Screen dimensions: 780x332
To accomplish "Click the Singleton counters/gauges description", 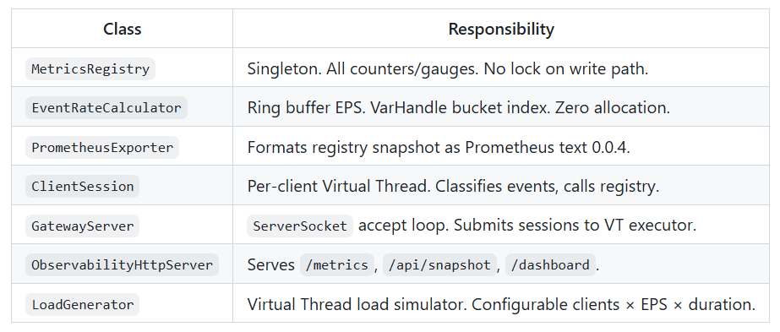I will click(x=448, y=68).
